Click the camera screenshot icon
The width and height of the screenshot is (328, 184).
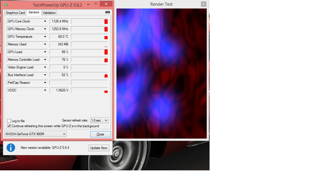[107, 12]
